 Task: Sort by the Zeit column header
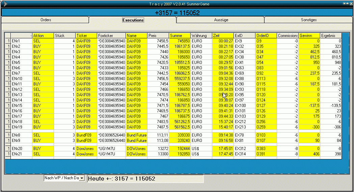click(x=223, y=36)
